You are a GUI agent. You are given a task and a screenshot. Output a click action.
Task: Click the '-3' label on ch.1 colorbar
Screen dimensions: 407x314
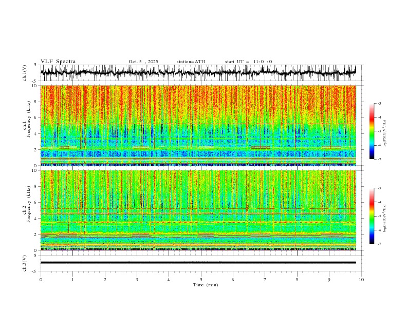click(379, 103)
